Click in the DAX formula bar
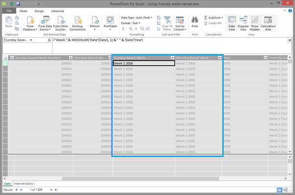 point(170,46)
